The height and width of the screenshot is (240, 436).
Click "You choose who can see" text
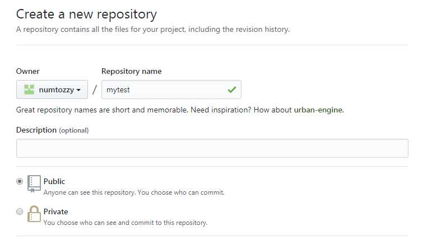click(86, 223)
